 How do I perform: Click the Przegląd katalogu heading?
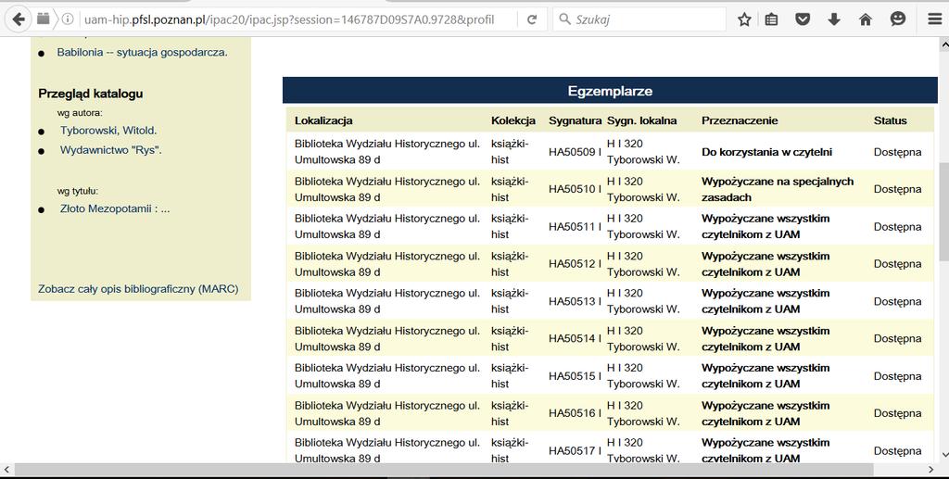[x=90, y=94]
